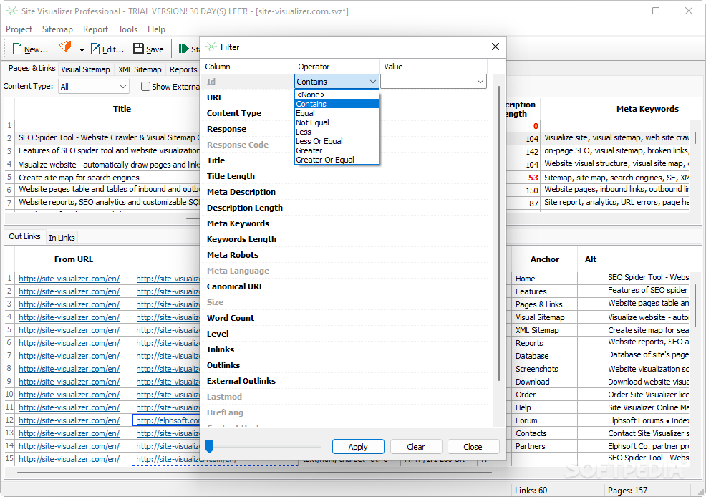Choose Greater Or Equal operator option
Screen dimensions: 706x497
tap(337, 160)
